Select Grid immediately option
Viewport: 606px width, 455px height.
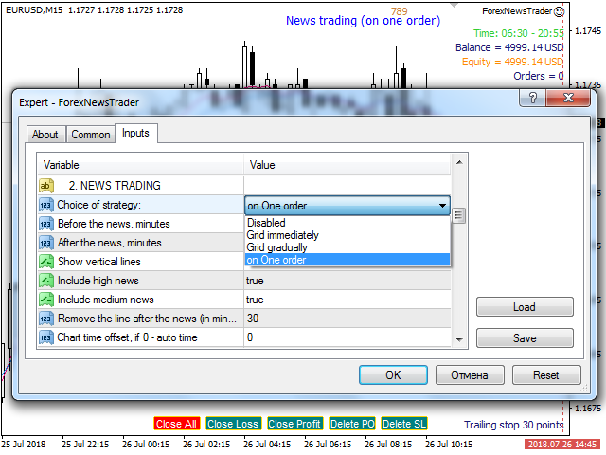348,235
